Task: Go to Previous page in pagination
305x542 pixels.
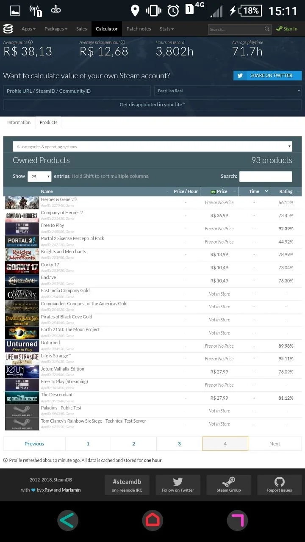Action: 34,444
